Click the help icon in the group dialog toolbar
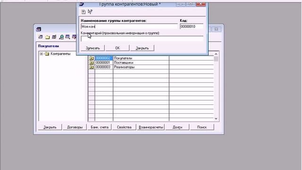 tap(84, 12)
